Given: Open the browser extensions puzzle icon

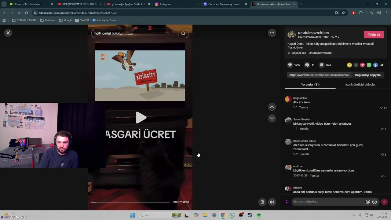Looking at the screenshot, I should coord(361,13).
